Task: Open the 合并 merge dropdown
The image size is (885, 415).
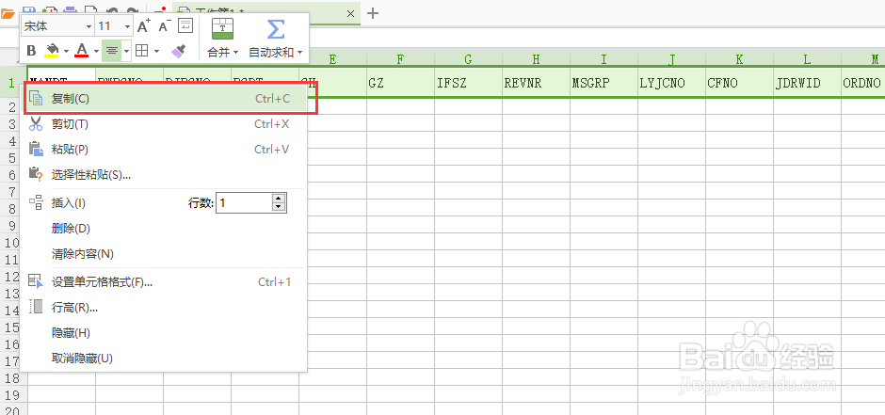Action: [x=223, y=53]
